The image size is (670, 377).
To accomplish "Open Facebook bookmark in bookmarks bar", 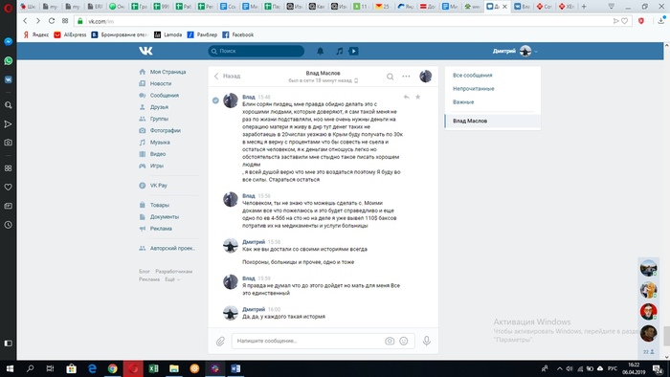I will pos(238,35).
